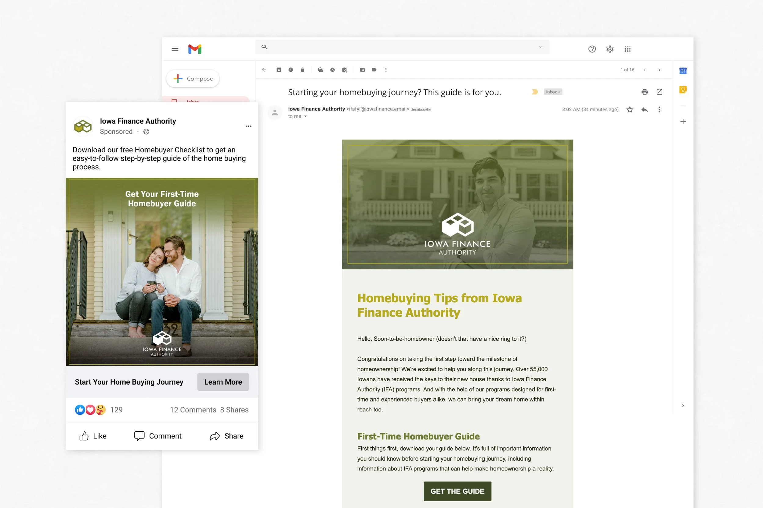Toggle yellow importance marker beside subject
The image size is (763, 508).
coord(535,92)
